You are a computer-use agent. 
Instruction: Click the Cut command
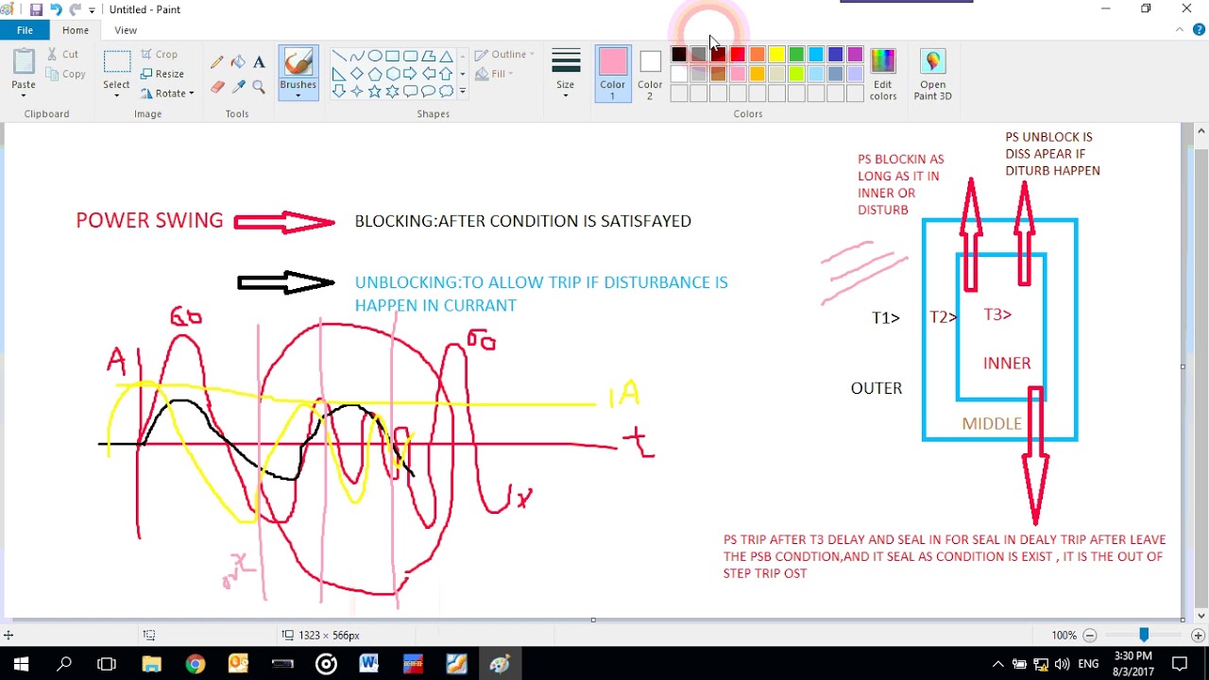tap(63, 55)
